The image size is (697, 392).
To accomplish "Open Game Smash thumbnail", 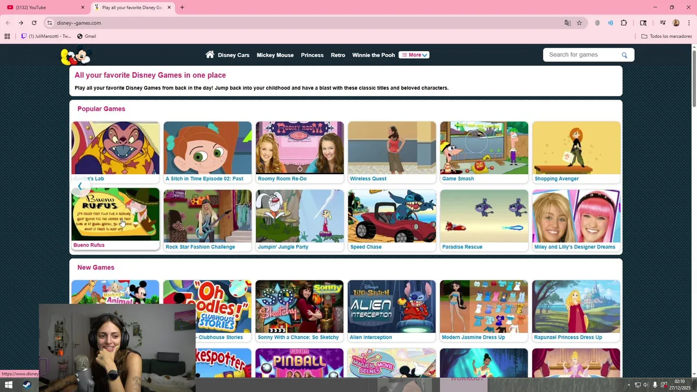I will pos(484,148).
